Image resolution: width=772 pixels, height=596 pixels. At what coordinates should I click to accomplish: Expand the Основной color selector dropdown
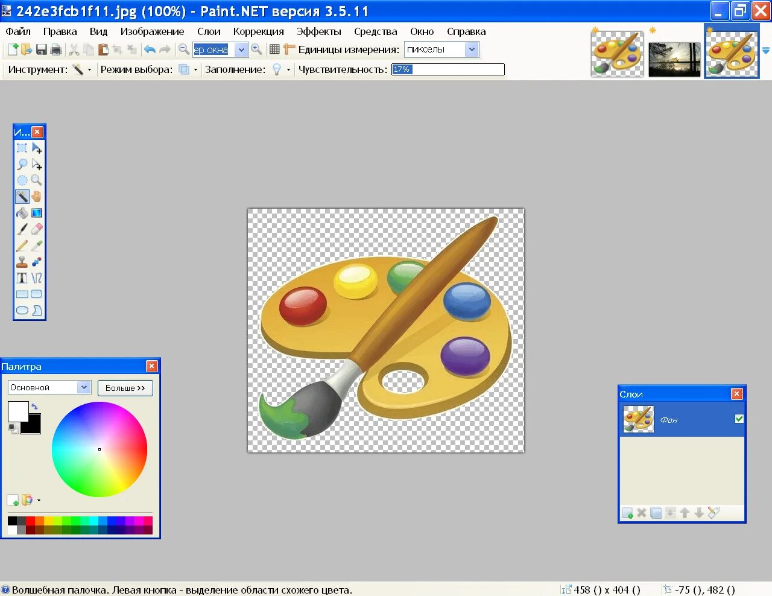(84, 387)
